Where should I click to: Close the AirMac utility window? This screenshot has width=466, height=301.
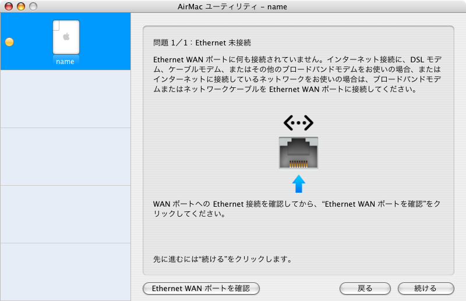[9, 6]
